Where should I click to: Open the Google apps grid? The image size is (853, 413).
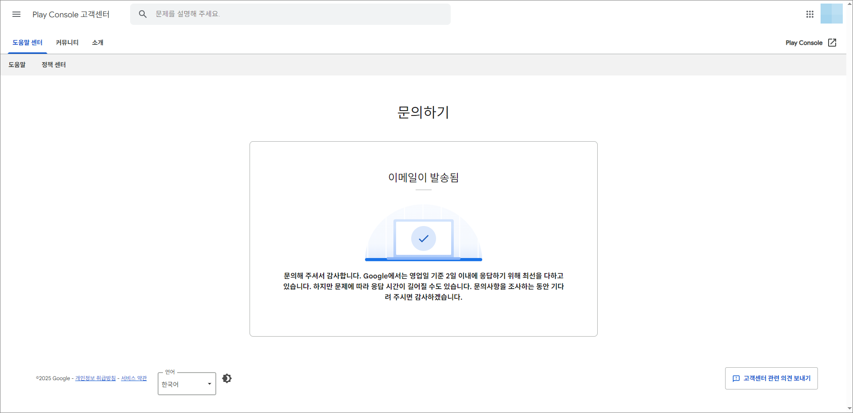click(x=810, y=14)
